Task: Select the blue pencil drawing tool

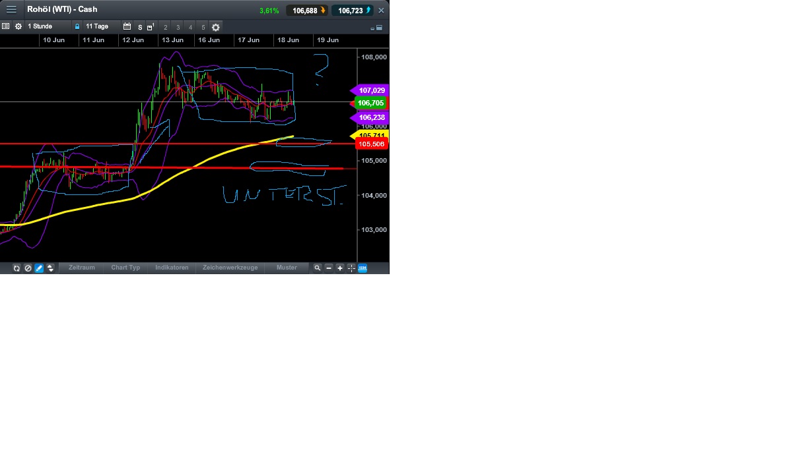Action: tap(38, 268)
